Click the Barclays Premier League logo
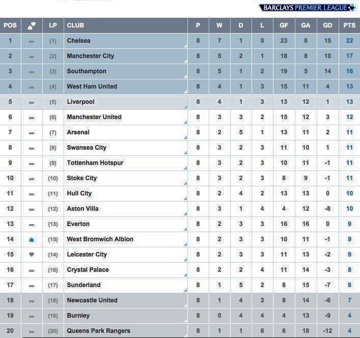This screenshot has height=338, width=360. (x=307, y=8)
